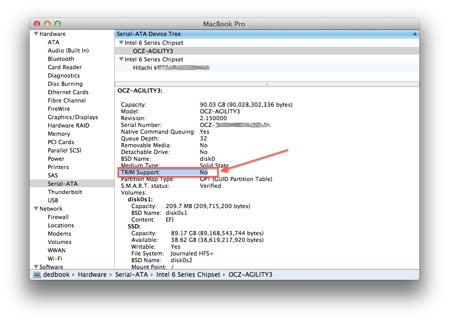Viewport: 449px width, 321px height.
Task: View Memory information in the sidebar
Action: click(59, 134)
